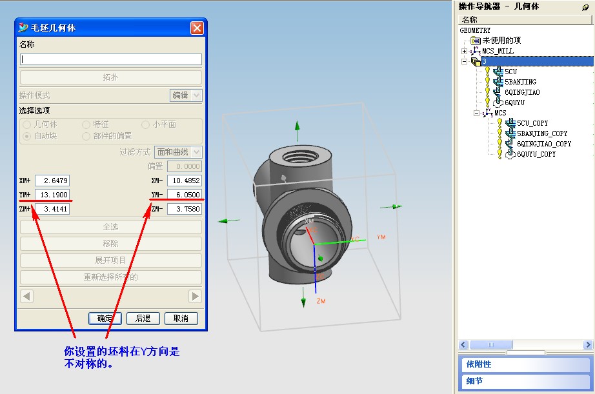
Task: Click the 展开项目 button
Action: [111, 260]
